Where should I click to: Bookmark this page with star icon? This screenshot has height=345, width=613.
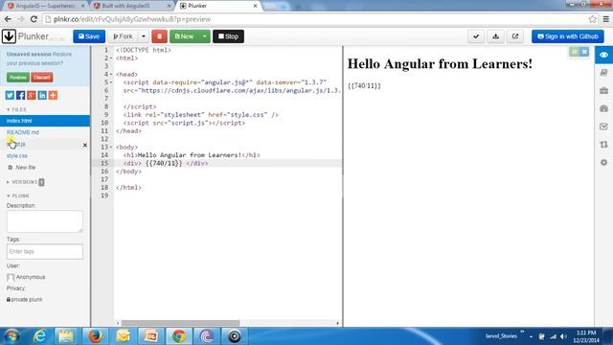(x=592, y=19)
